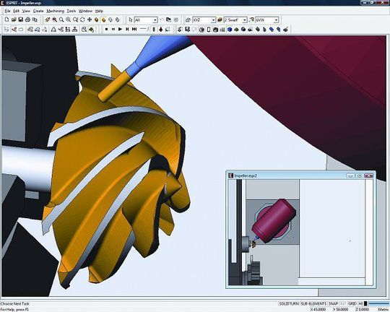This screenshot has width=390, height=312.
Task: Open a file with the folder icon
Action: [x=14, y=19]
